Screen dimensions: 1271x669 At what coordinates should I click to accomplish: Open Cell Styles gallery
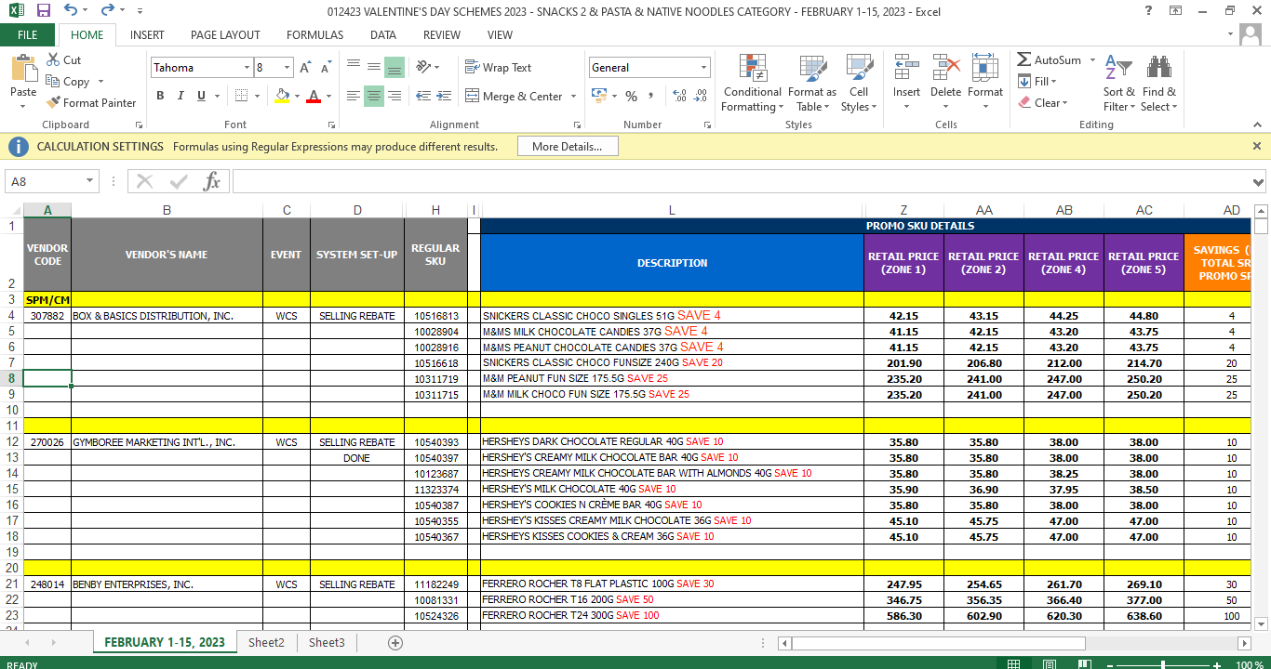pos(859,83)
